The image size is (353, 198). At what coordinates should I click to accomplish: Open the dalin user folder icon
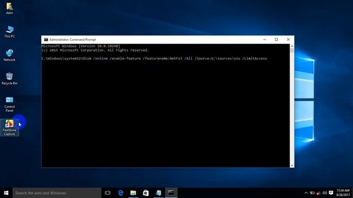tap(9, 9)
